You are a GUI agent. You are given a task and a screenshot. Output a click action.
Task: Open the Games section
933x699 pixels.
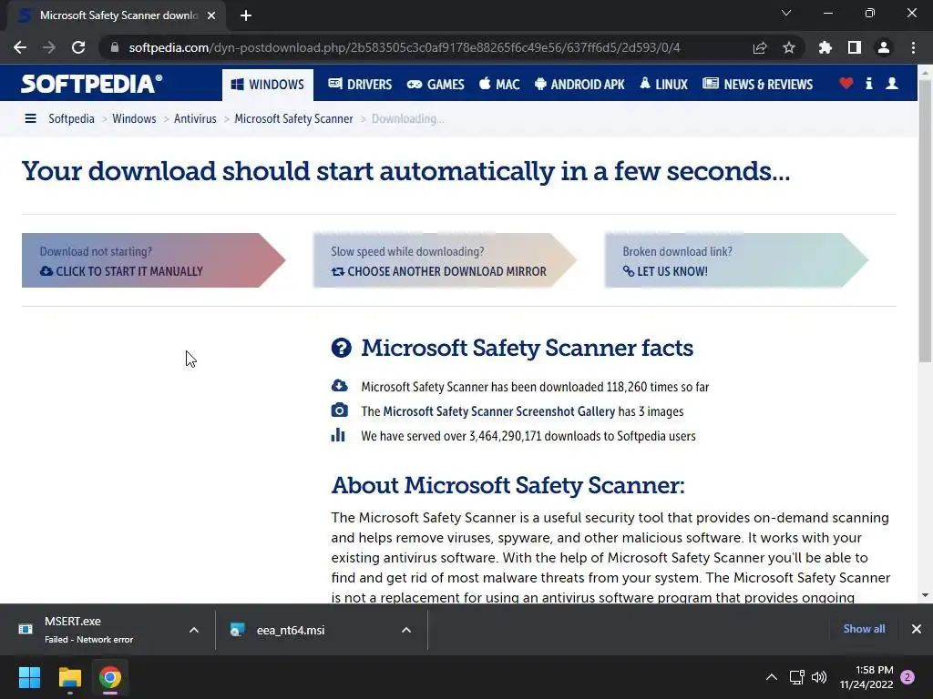pos(436,85)
